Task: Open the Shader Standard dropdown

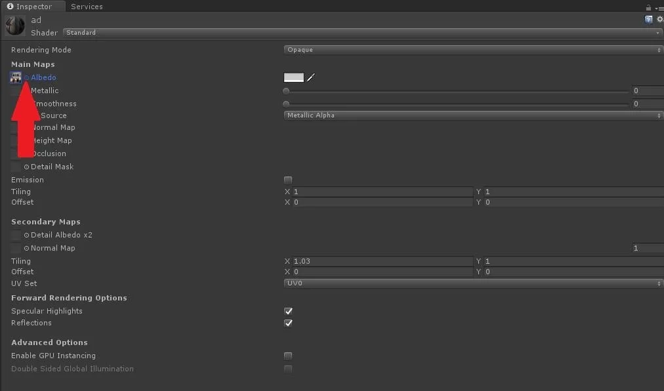Action: point(362,33)
